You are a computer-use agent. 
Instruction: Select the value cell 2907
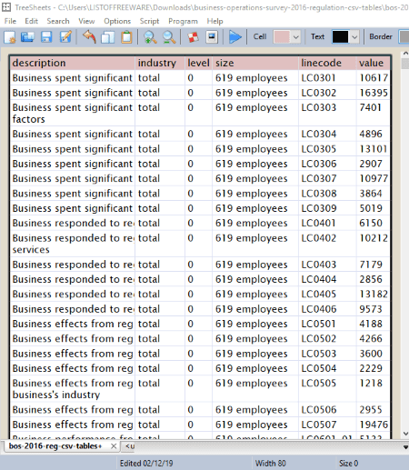point(374,164)
